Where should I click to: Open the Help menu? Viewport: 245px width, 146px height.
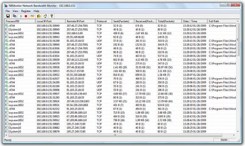[36, 11]
